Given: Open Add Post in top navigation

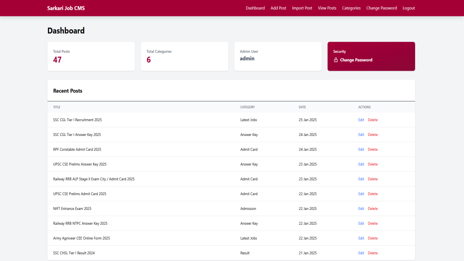Looking at the screenshot, I should click(278, 8).
